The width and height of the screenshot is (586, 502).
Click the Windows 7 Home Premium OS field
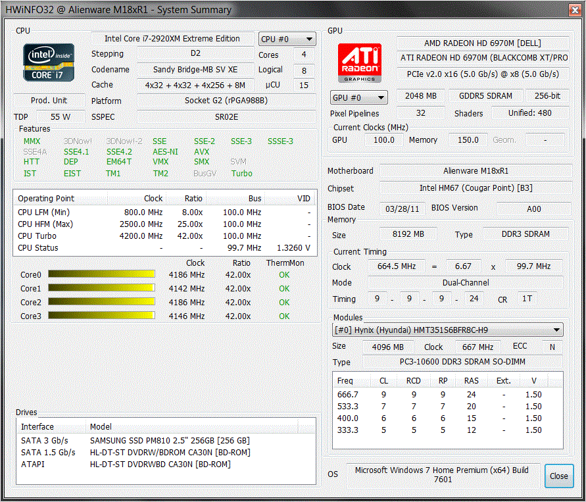click(442, 474)
